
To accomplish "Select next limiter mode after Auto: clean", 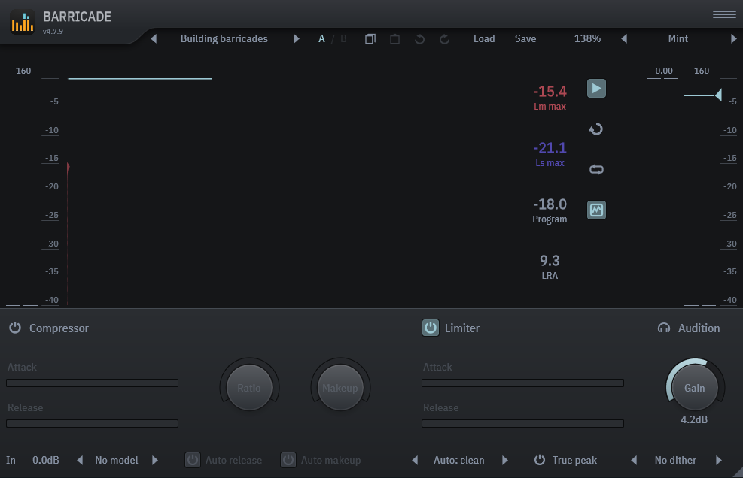I will click(504, 460).
